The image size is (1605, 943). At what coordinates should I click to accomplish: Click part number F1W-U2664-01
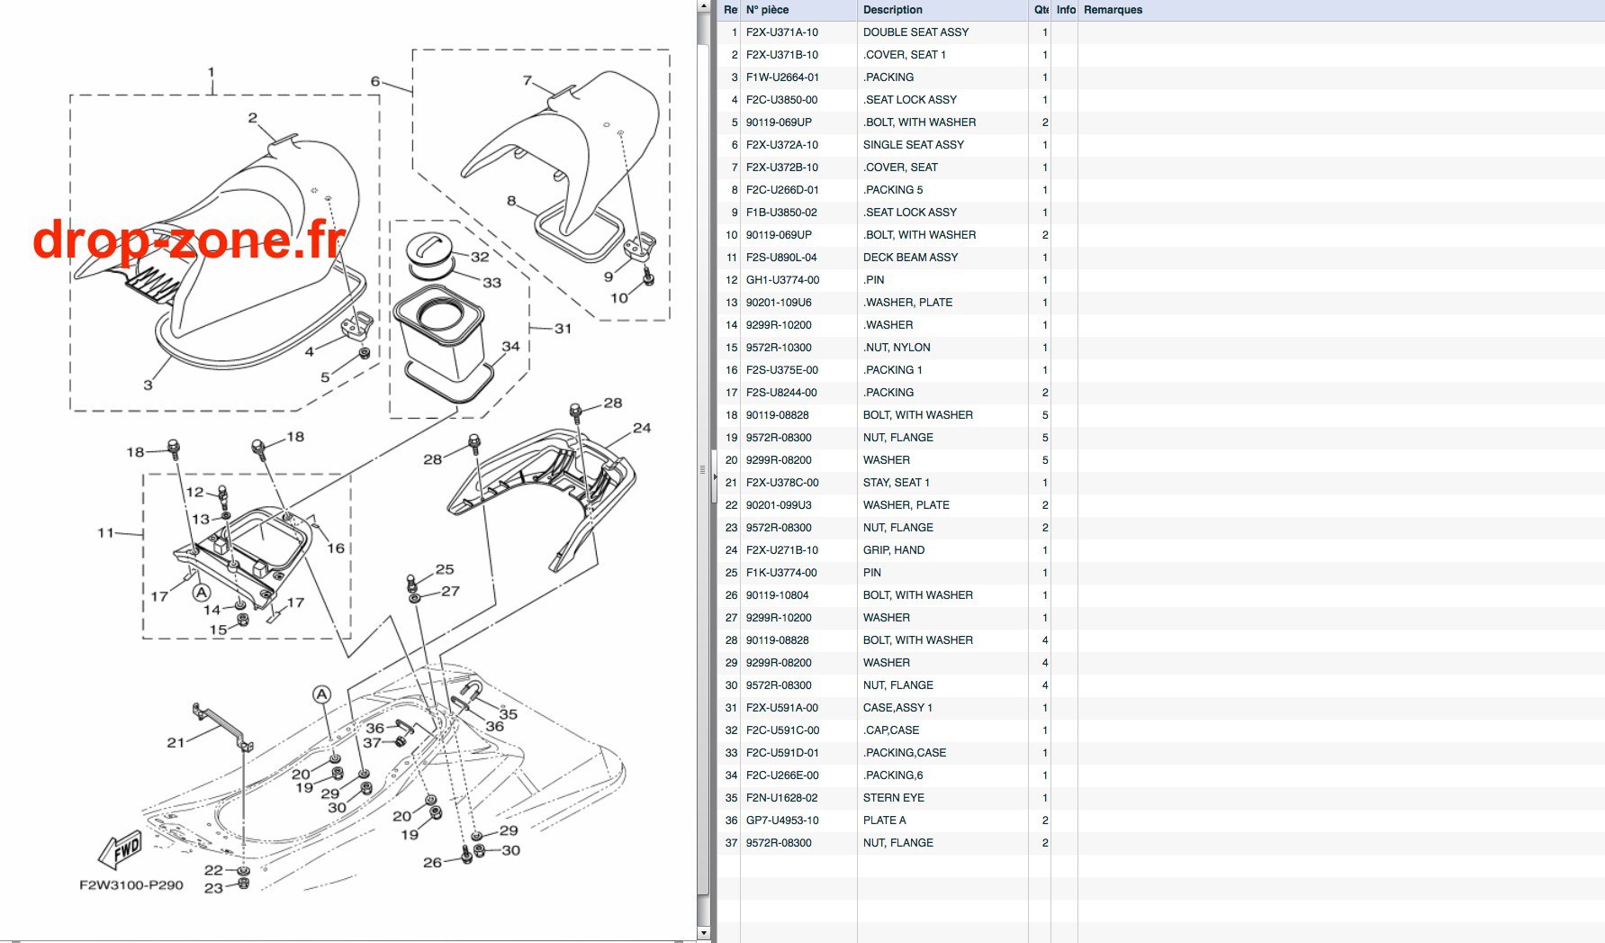pyautogui.click(x=782, y=77)
